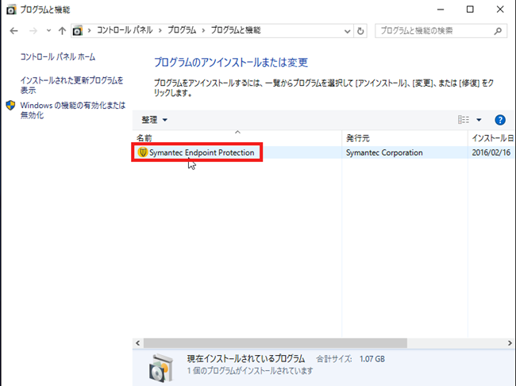
Task: Refresh the program list
Action: point(360,31)
